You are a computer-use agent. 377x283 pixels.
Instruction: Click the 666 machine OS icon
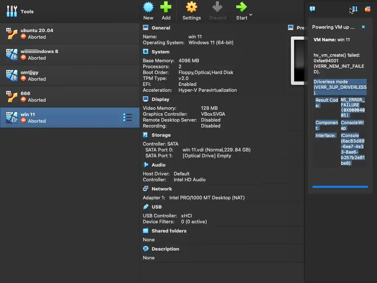click(12, 97)
